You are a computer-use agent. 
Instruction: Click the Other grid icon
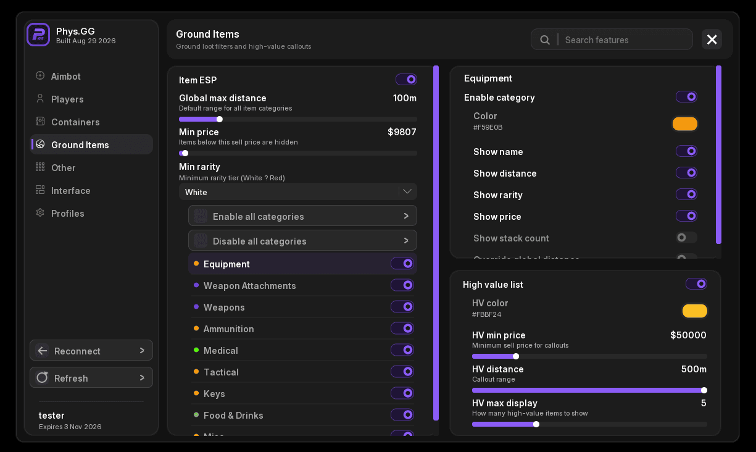coord(40,167)
